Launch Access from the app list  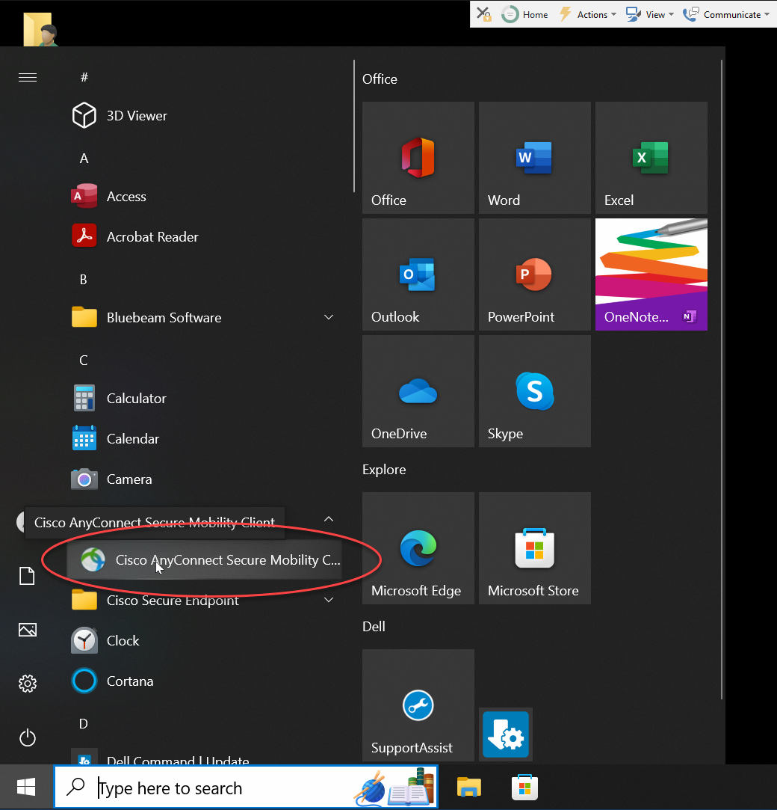(204, 196)
